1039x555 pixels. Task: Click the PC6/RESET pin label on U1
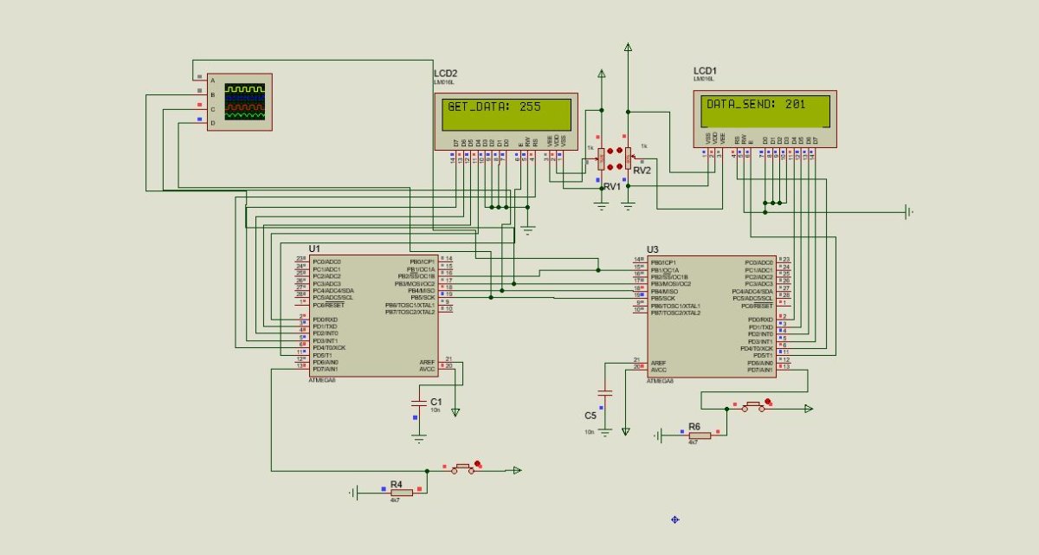click(x=328, y=305)
